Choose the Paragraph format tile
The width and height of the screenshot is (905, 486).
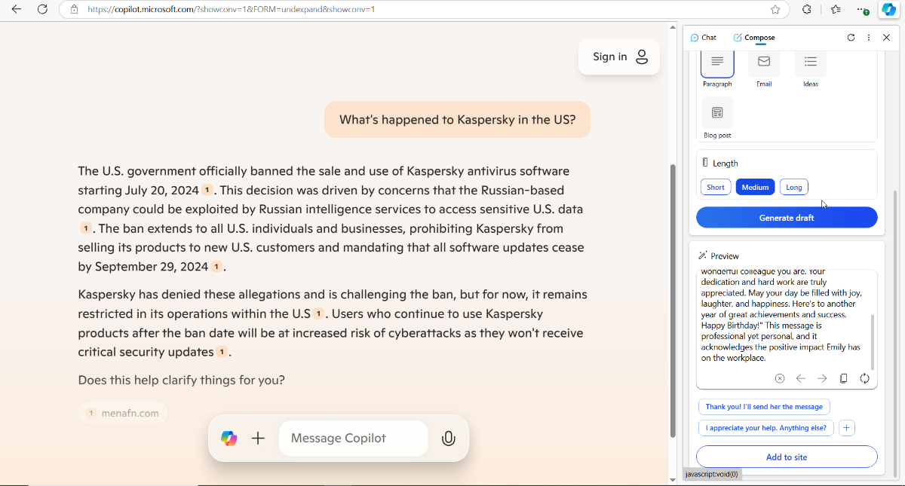pos(717,69)
